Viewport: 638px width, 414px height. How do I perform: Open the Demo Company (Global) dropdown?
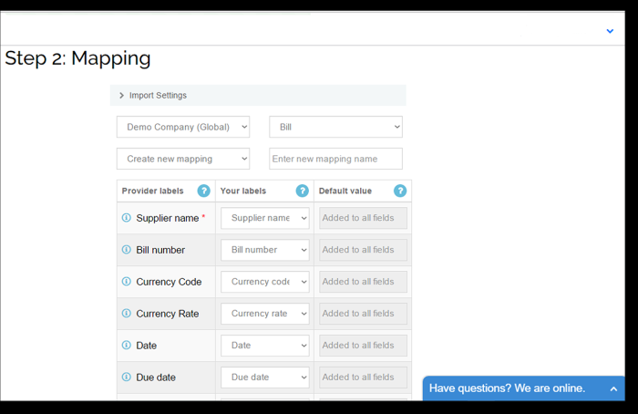click(x=183, y=127)
